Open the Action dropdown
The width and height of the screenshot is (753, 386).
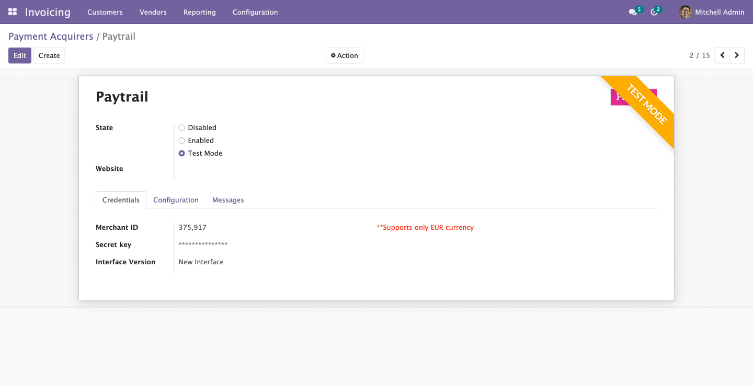[345, 55]
